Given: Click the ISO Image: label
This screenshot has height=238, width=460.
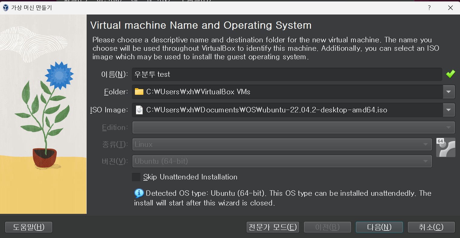Looking at the screenshot, I should click(x=109, y=110).
